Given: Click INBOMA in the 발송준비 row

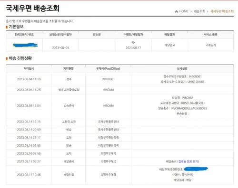Looking at the screenshot, I should pyautogui.click(x=108, y=106).
